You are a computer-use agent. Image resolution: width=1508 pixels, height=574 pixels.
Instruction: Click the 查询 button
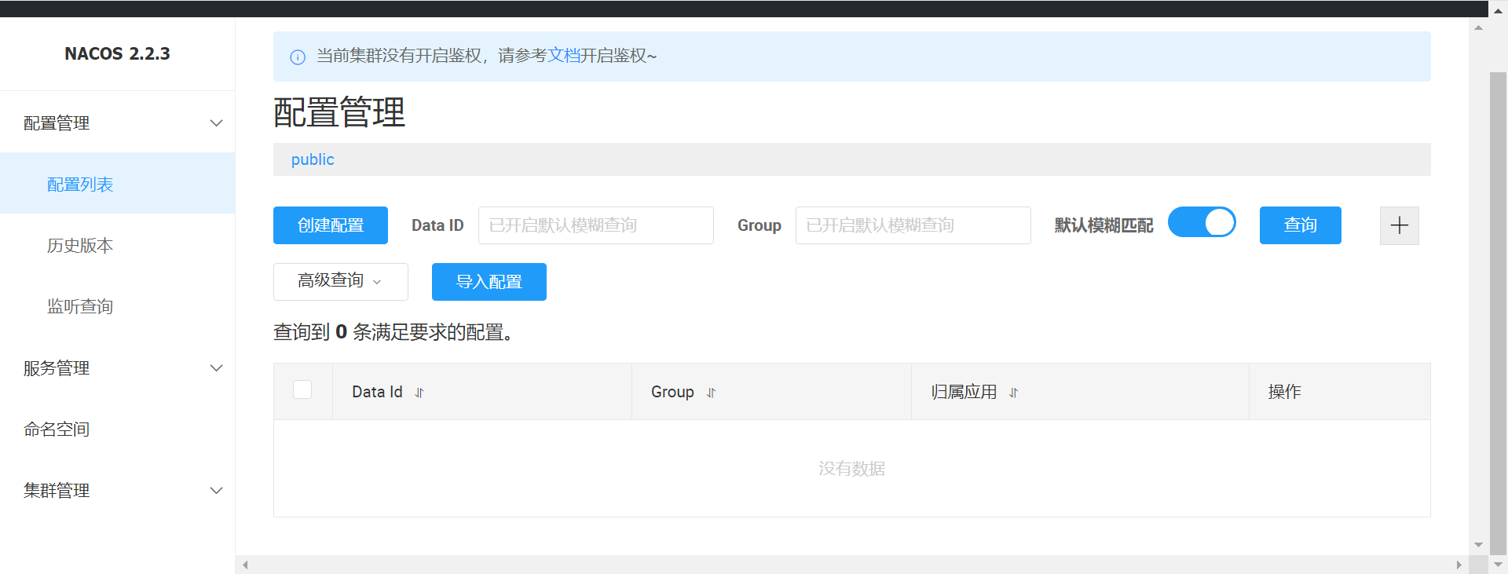click(1300, 225)
